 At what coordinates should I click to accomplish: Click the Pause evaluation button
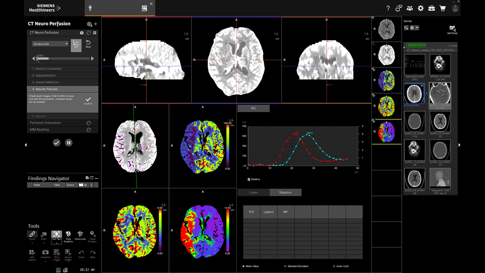(x=69, y=142)
